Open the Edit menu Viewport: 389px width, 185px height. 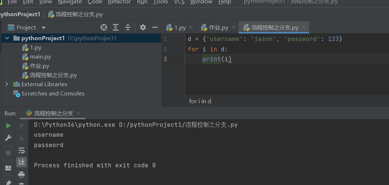point(28,2)
